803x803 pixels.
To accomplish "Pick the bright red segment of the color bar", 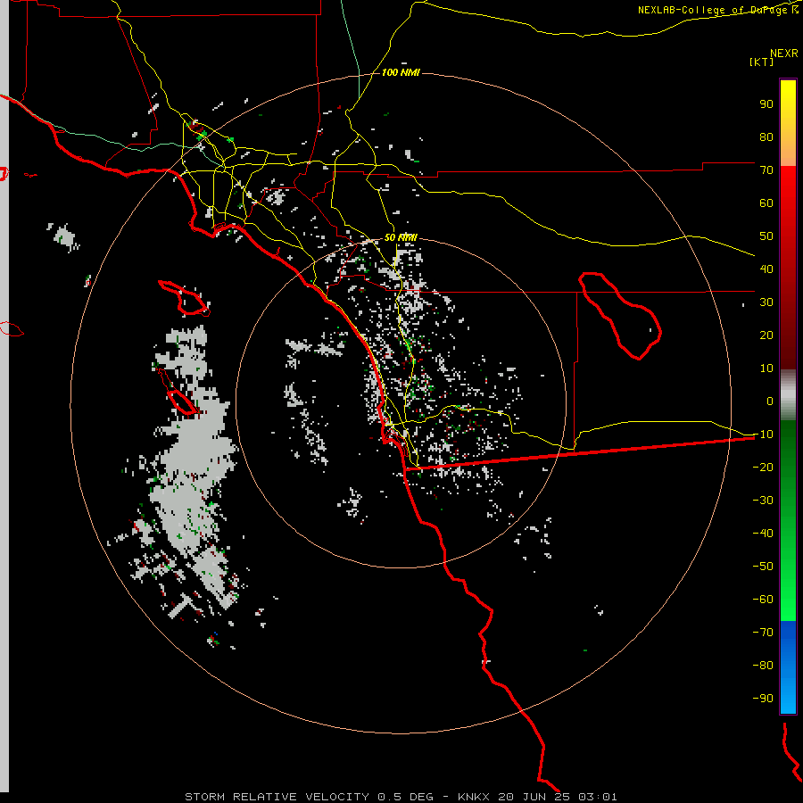I will coord(788,187).
